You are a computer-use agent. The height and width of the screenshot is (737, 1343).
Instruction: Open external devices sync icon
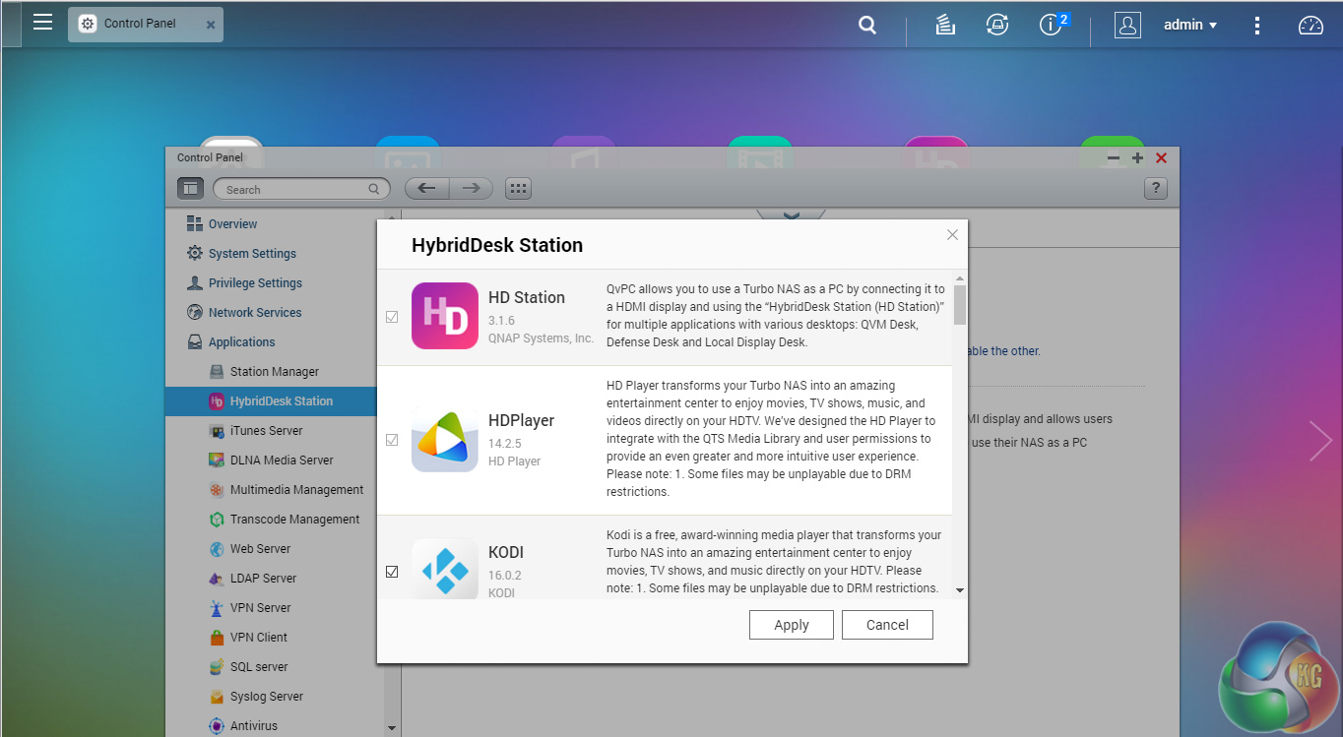(x=997, y=26)
